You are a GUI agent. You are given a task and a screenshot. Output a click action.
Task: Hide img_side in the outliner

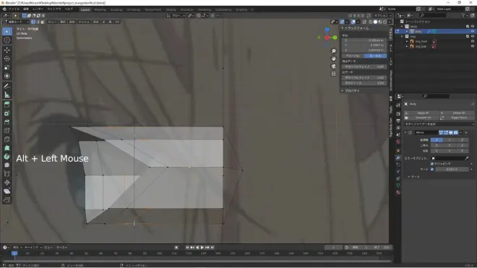(x=473, y=46)
